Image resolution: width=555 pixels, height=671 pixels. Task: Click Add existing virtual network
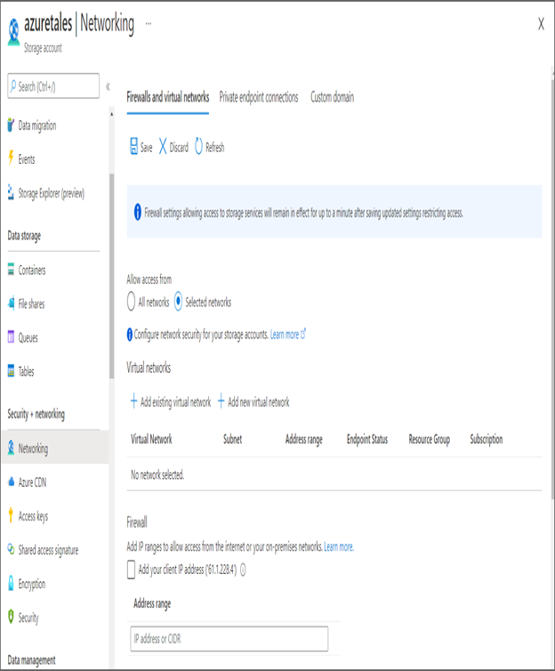(171, 402)
